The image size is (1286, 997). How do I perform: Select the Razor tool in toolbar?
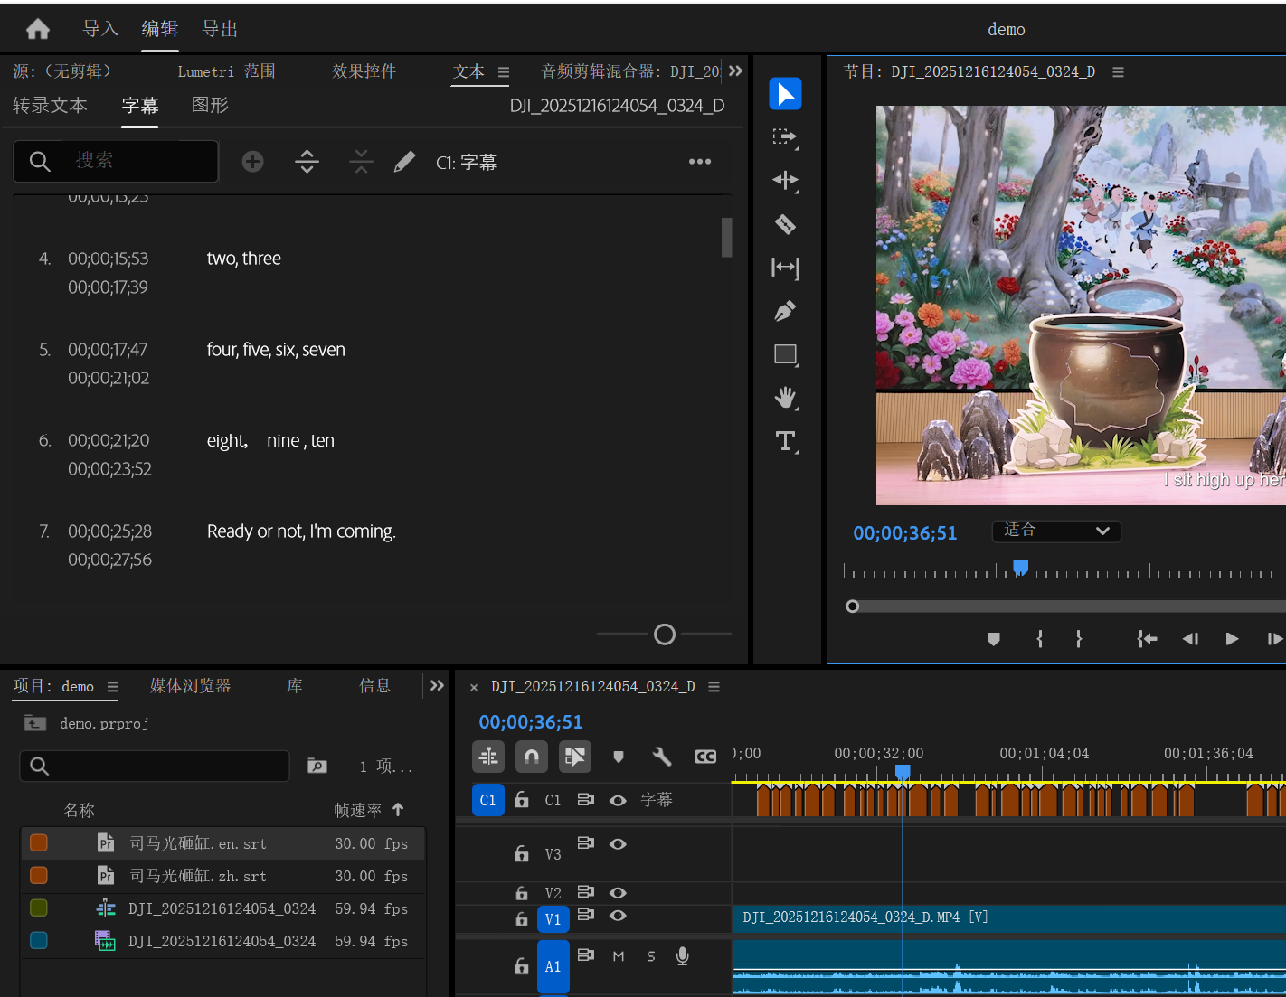(785, 224)
